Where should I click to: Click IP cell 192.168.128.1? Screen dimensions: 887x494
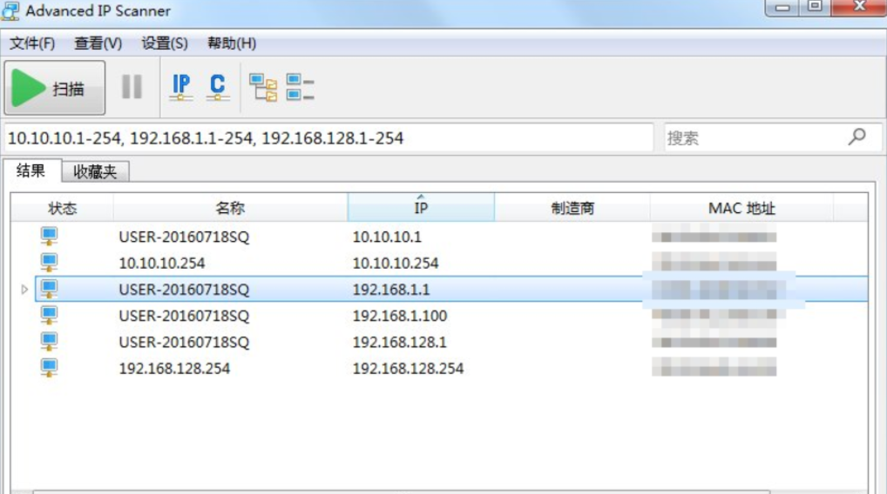[399, 342]
